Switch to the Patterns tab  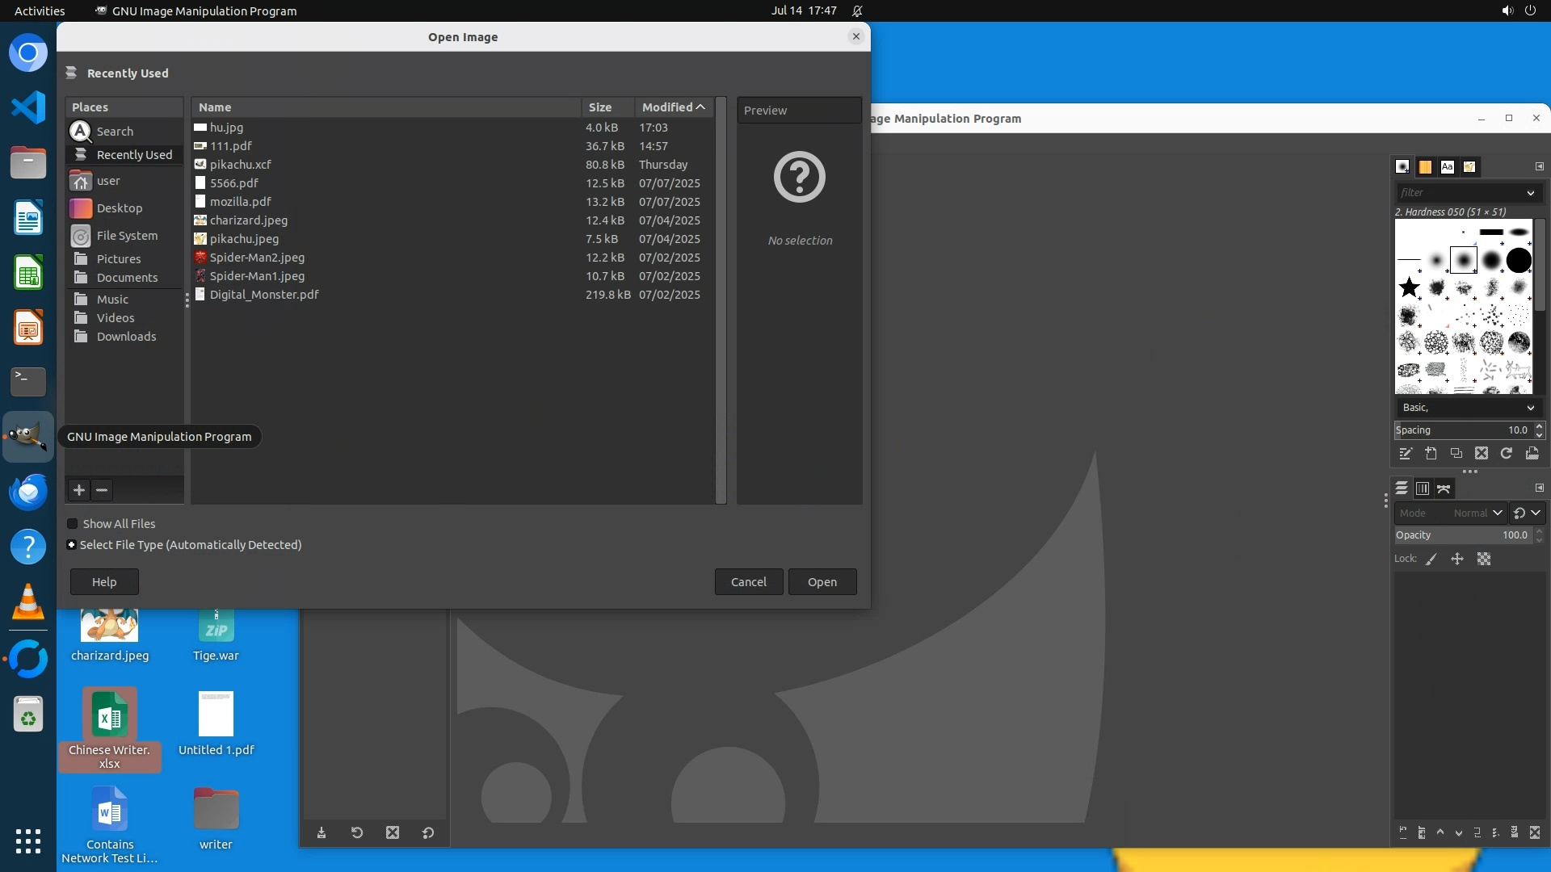click(1425, 167)
